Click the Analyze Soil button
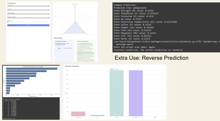Viewport: 220px width, 121px height. pyautogui.click(x=28, y=25)
